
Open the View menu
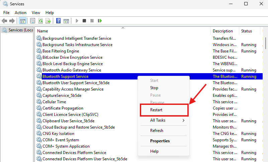pyautogui.click(x=36, y=12)
